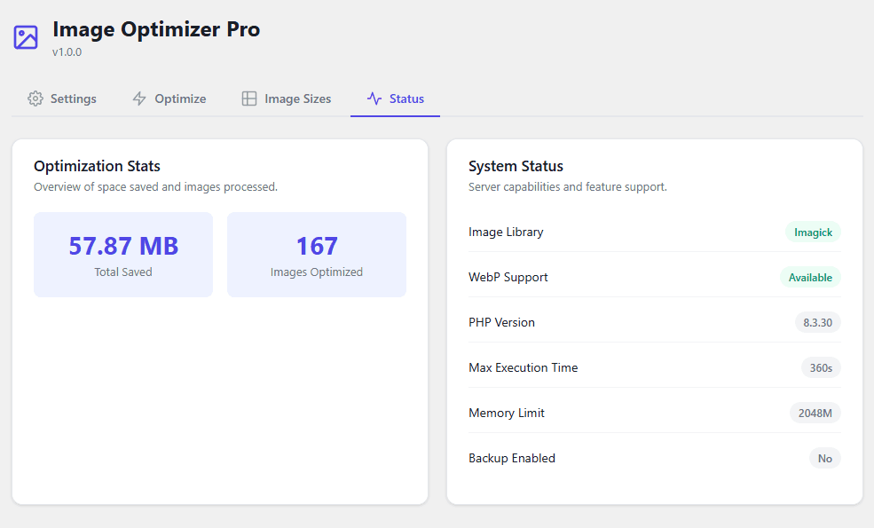Click the Total Saved label
874x528 pixels.
123,272
